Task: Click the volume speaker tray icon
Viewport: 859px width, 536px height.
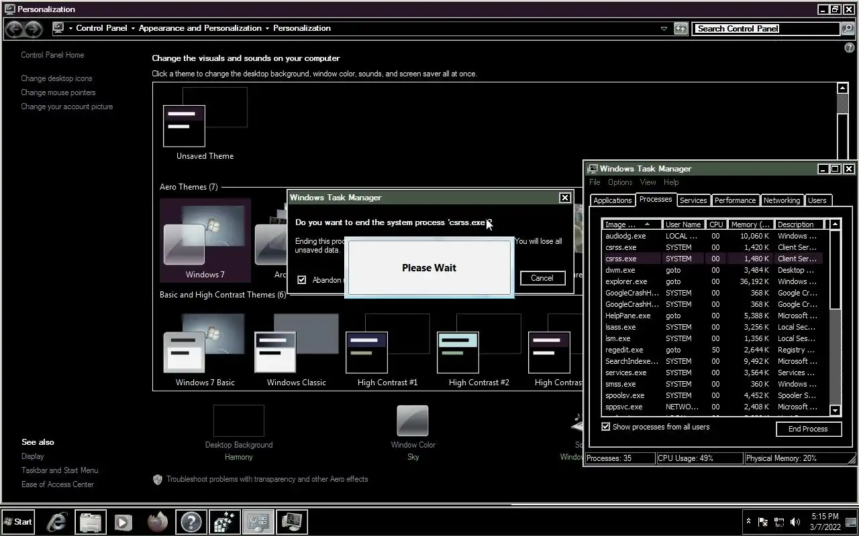Action: [795, 522]
